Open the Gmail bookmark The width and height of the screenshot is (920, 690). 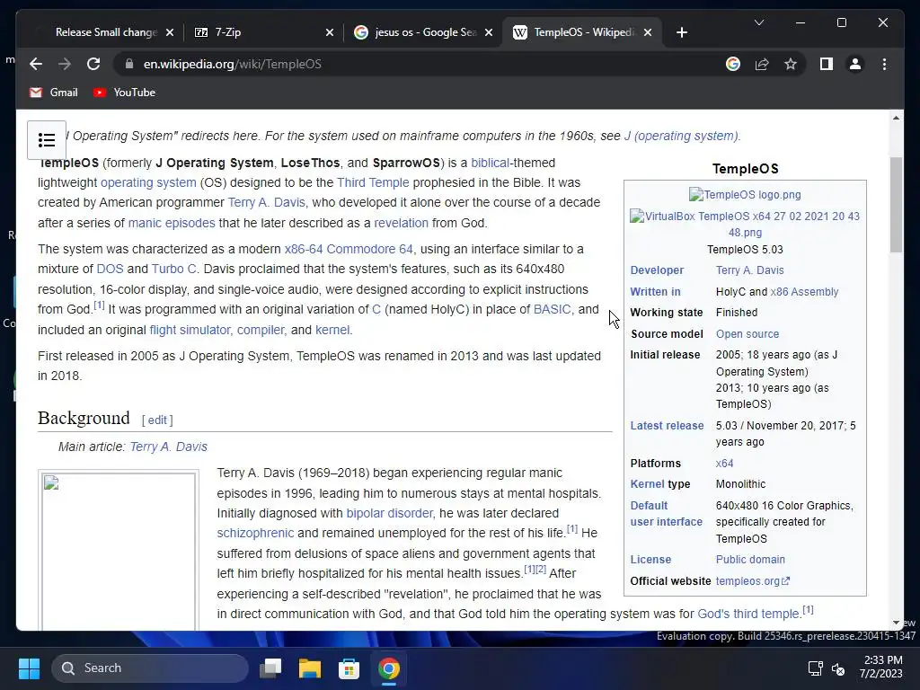[54, 93]
